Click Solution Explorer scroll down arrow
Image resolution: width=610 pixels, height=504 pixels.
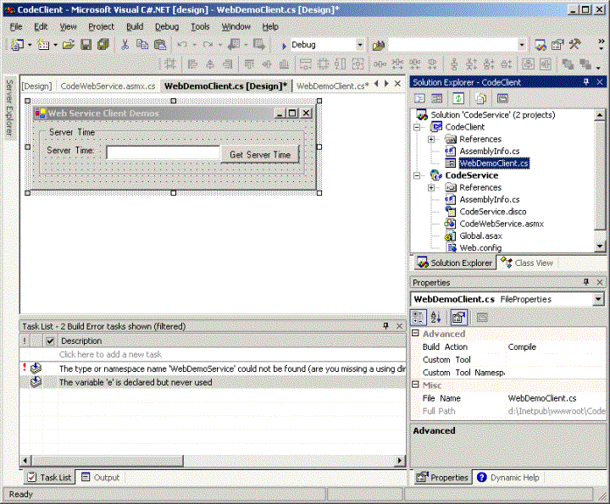[600, 246]
